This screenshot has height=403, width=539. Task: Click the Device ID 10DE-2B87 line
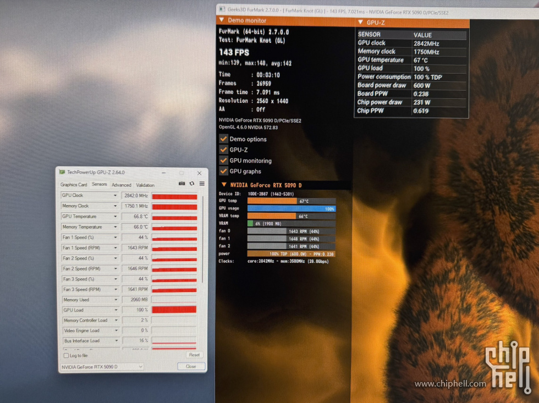pyautogui.click(x=256, y=194)
